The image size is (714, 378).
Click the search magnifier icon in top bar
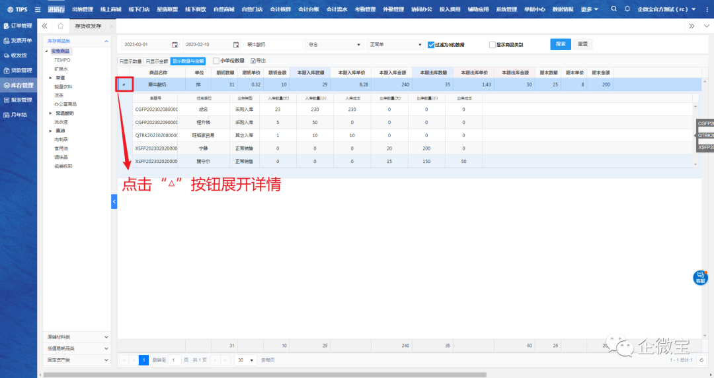click(614, 9)
